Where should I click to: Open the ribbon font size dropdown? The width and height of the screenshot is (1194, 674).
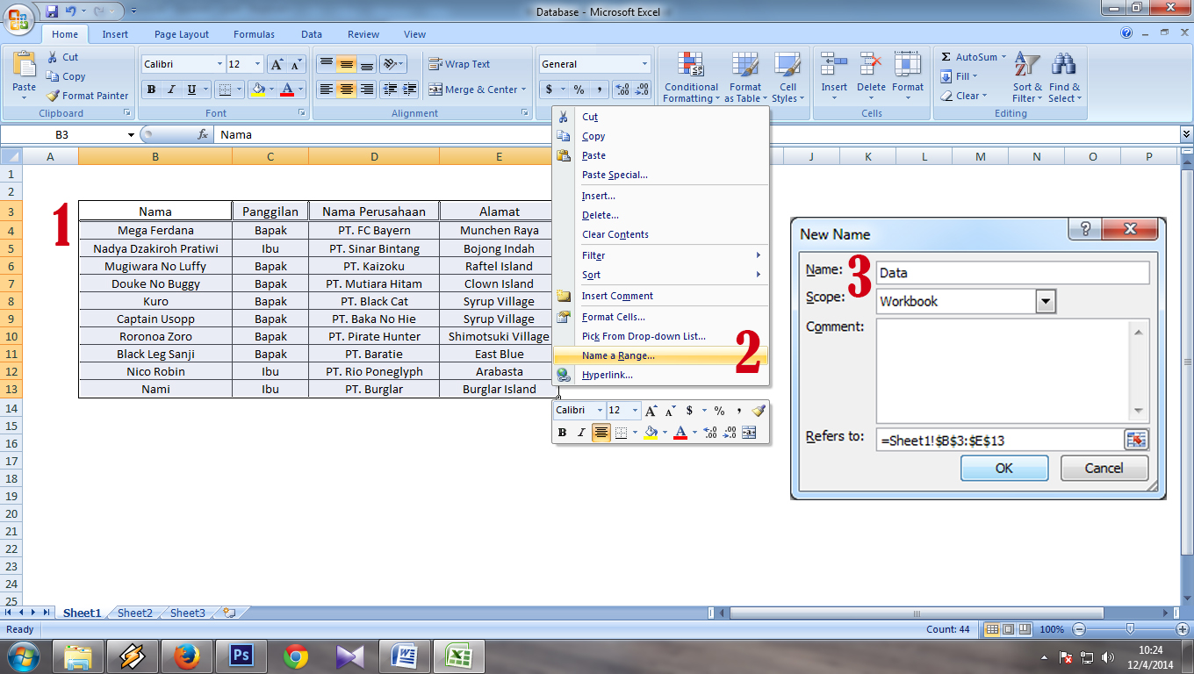[x=257, y=64]
